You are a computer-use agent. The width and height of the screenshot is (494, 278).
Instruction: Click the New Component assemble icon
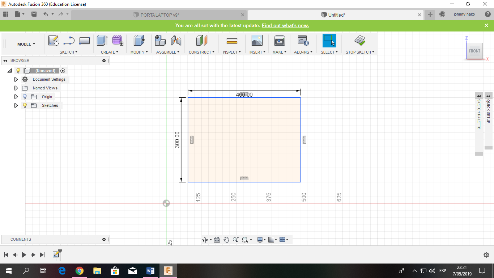[160, 40]
